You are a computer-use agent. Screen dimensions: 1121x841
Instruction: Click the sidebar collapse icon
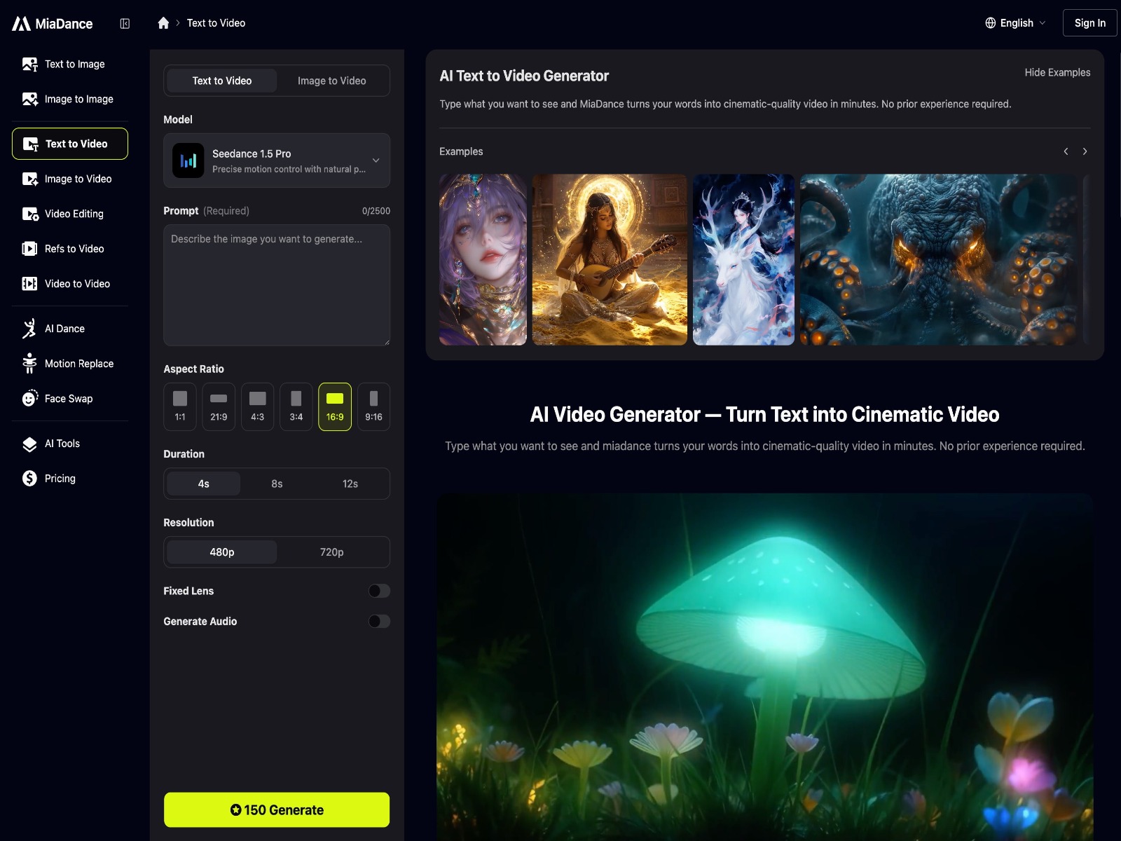pyautogui.click(x=125, y=24)
